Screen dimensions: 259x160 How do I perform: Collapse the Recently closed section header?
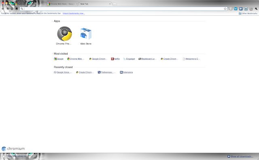[63, 67]
